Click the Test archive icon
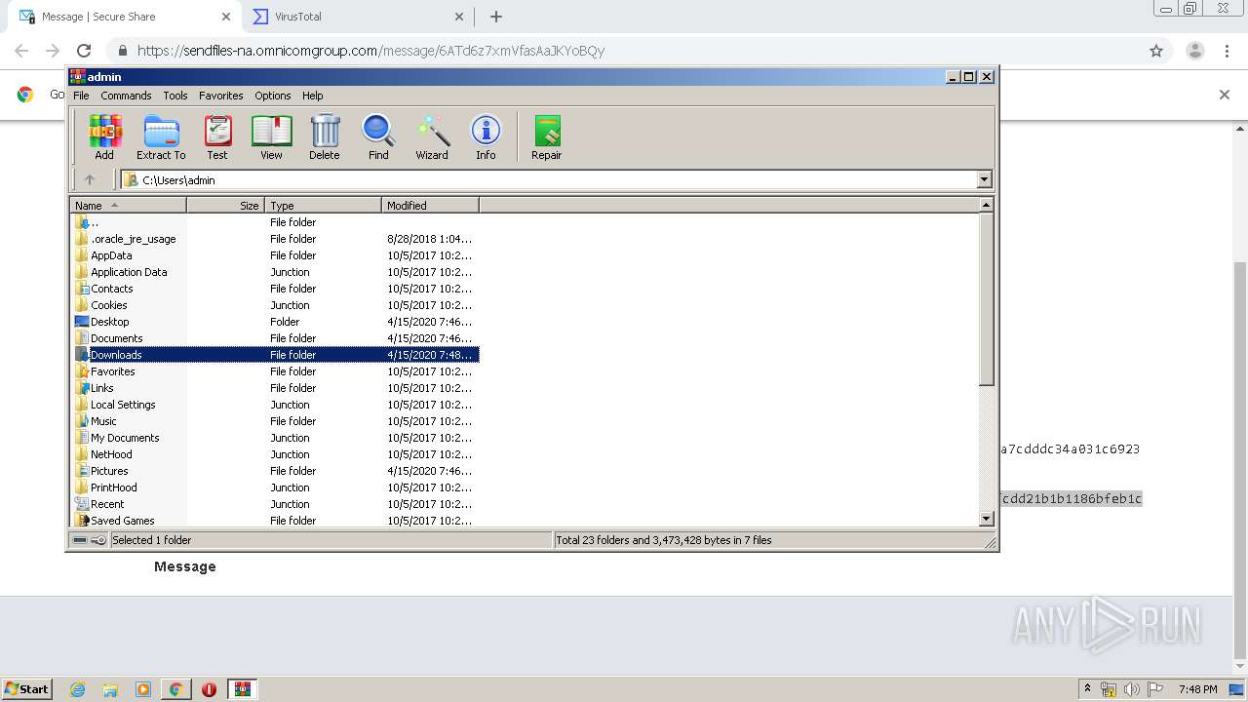Image resolution: width=1248 pixels, height=702 pixels. (x=217, y=136)
